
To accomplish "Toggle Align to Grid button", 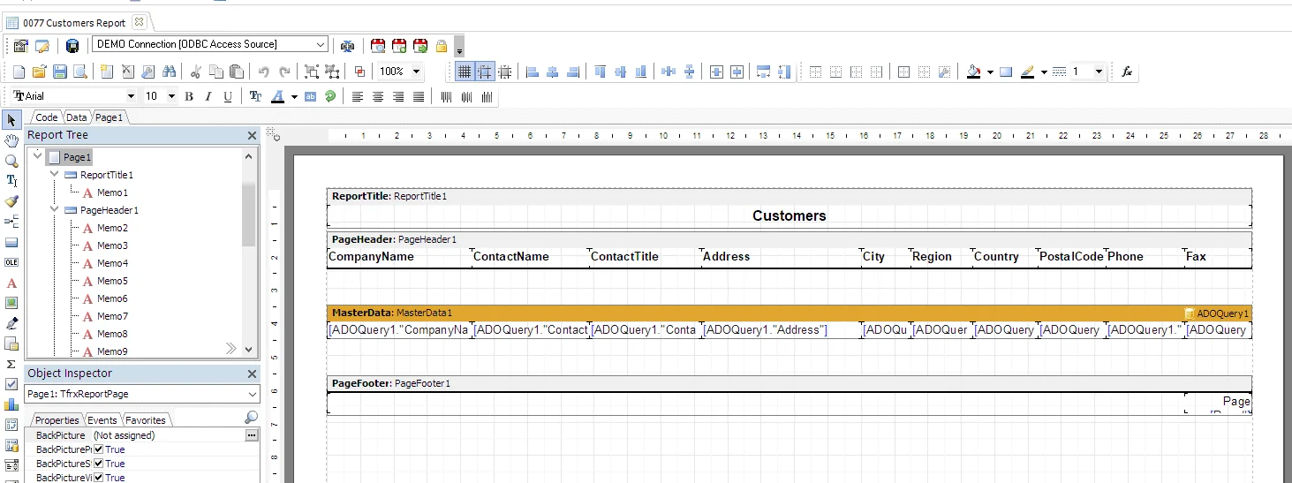I will pos(485,72).
